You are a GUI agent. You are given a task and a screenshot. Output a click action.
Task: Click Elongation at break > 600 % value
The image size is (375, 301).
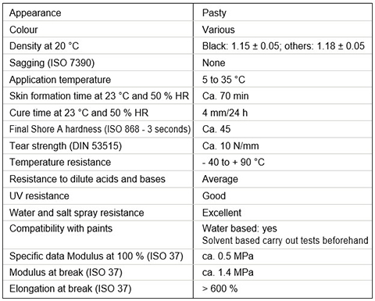point(220,288)
